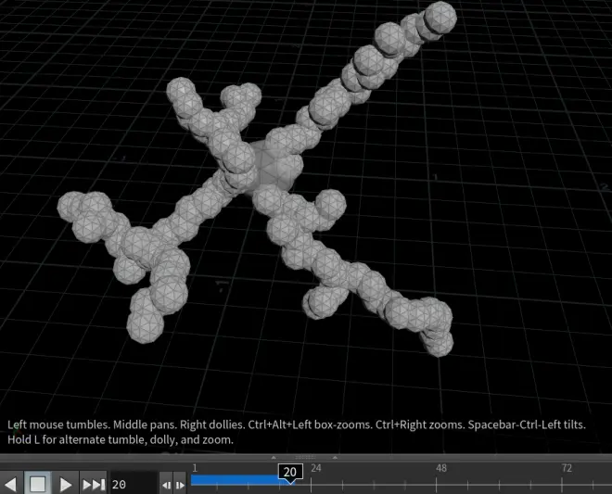This screenshot has width=612, height=494.
Task: Step forward one frame icon
Action: tap(180, 485)
